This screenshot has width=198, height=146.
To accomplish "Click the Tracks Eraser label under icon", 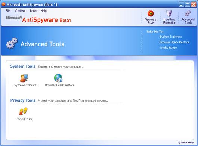I will point(24,119).
